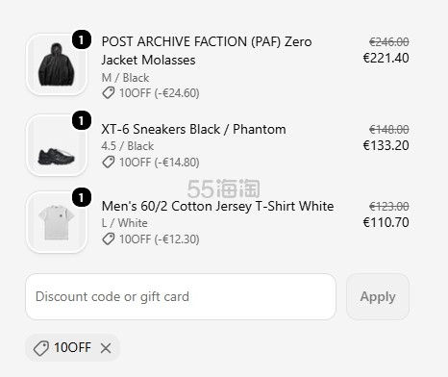Select the POST ARCHIVE FACTION Zero Jacket title

207,51
